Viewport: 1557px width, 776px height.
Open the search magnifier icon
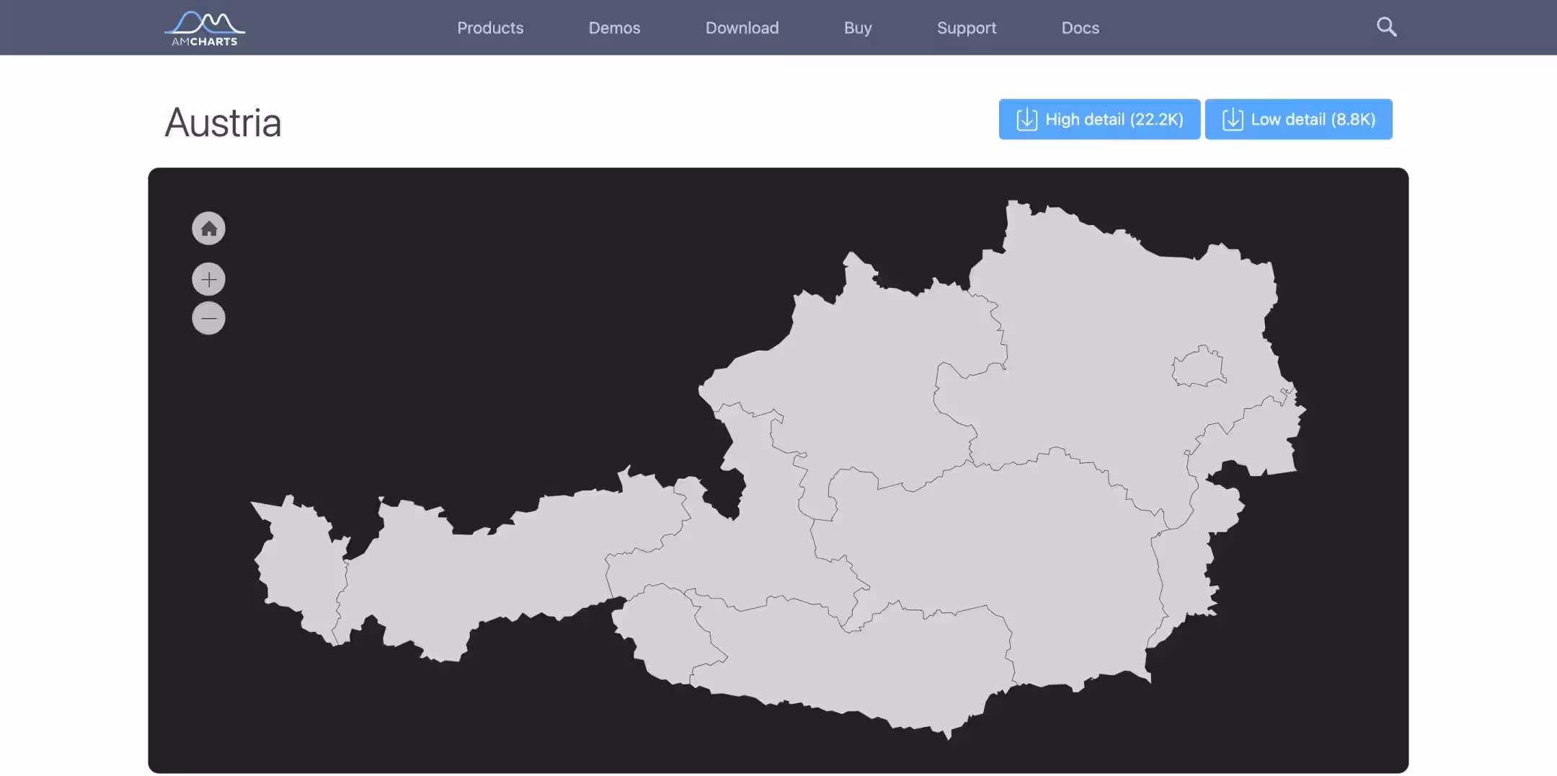(x=1386, y=27)
